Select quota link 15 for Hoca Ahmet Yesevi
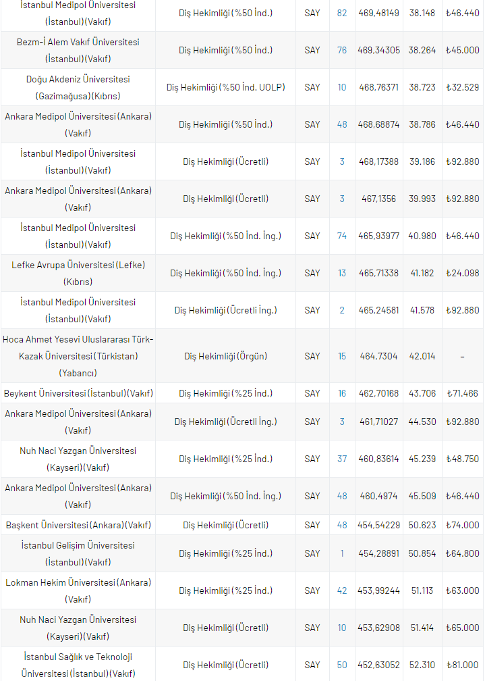485x681 pixels. pyautogui.click(x=342, y=356)
